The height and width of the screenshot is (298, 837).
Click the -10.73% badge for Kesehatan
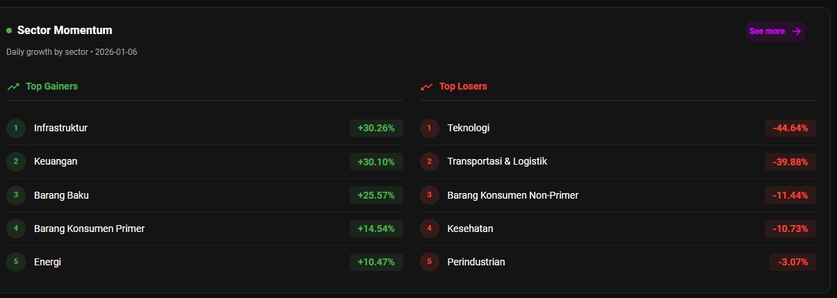(x=790, y=229)
